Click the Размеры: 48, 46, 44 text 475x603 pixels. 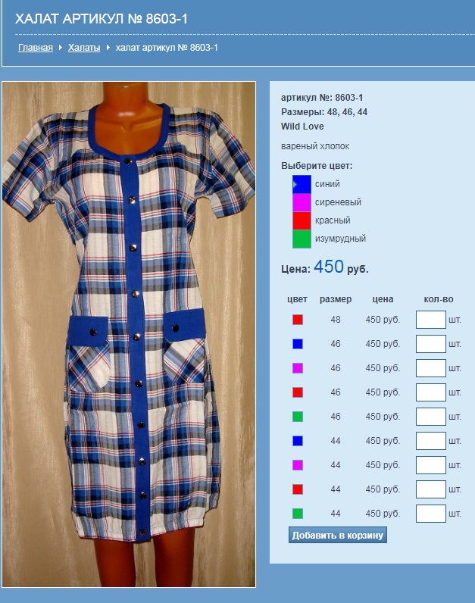tap(324, 112)
